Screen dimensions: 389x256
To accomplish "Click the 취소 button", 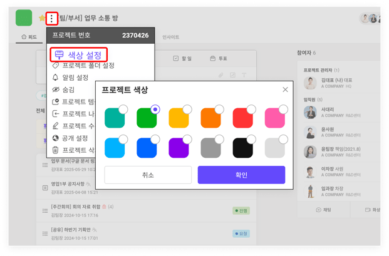I will 148,175.
